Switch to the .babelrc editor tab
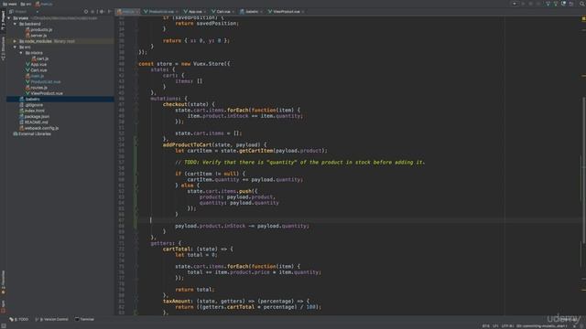This screenshot has width=586, height=329. (x=251, y=12)
